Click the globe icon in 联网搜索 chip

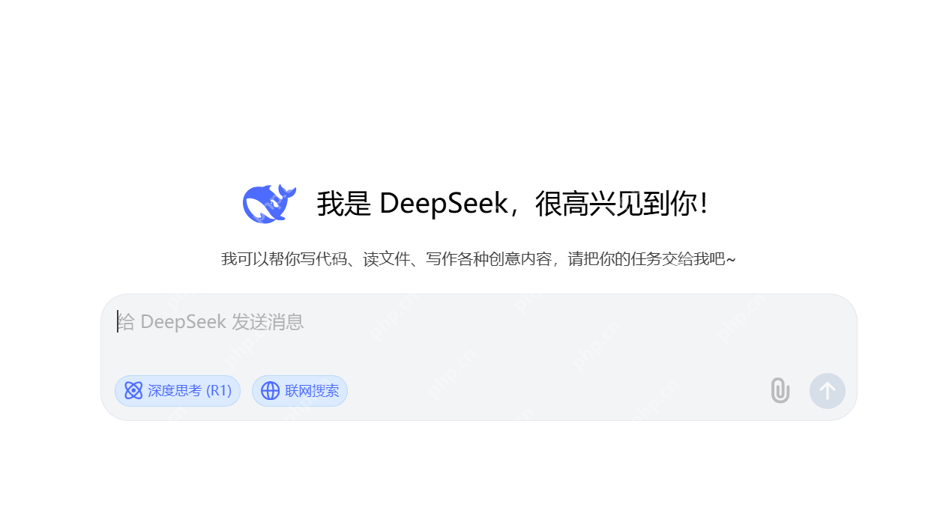pyautogui.click(x=270, y=391)
